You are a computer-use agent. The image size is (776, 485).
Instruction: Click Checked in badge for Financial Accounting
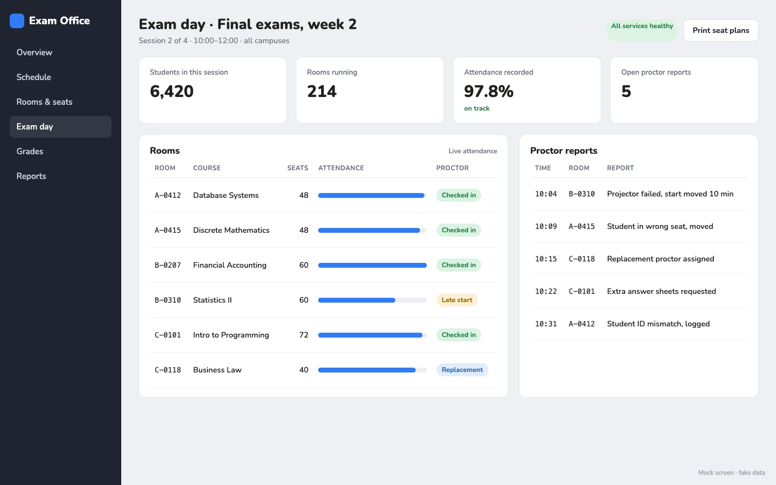[459, 265]
